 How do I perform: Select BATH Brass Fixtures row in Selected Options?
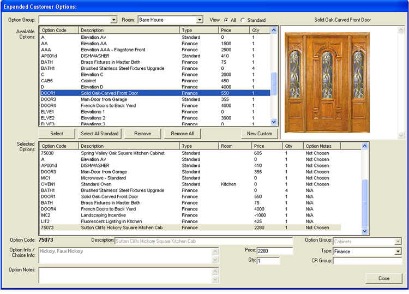coord(190,203)
